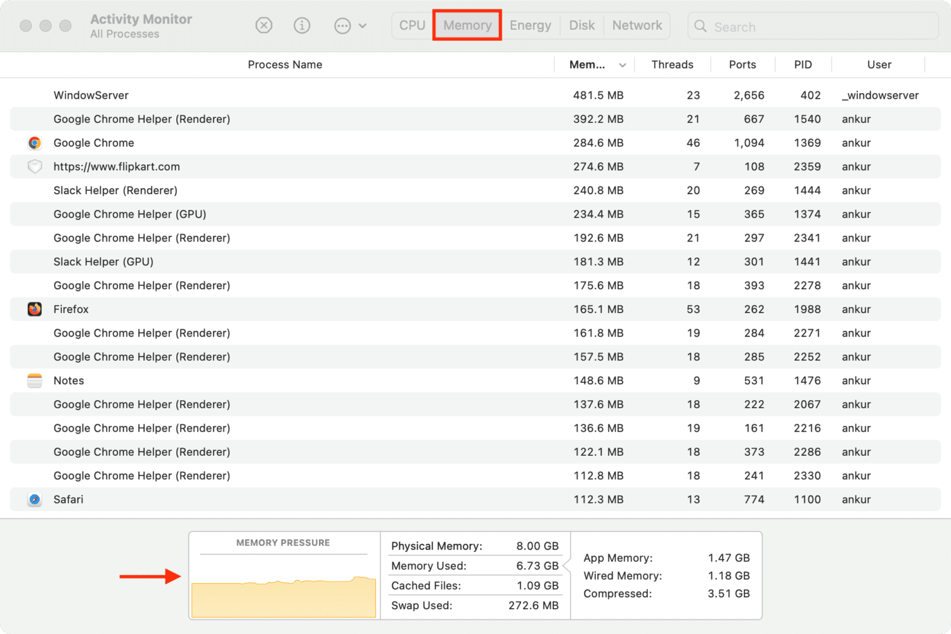Viewport: 951px width, 634px height.
Task: Open the process info inspector icon
Action: tap(302, 25)
